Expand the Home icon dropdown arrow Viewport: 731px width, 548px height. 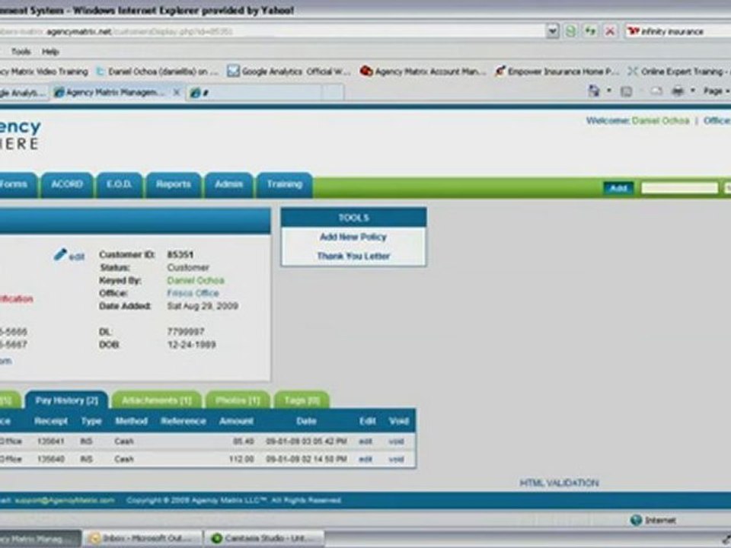point(609,91)
